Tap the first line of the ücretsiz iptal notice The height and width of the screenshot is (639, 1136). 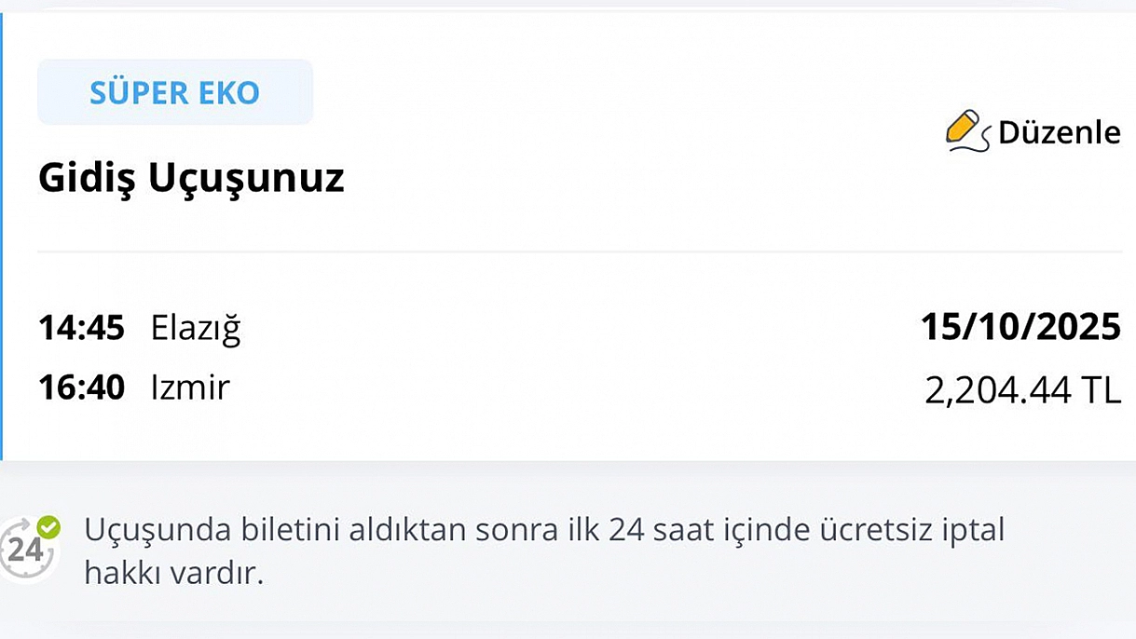544,530
